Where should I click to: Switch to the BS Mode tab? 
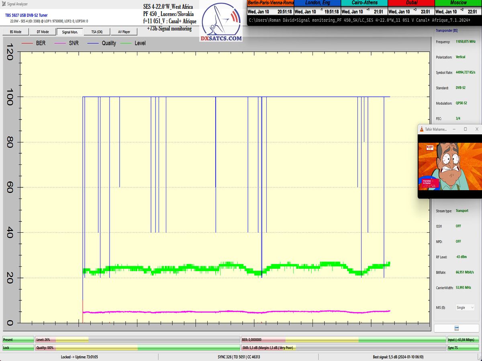pos(16,32)
